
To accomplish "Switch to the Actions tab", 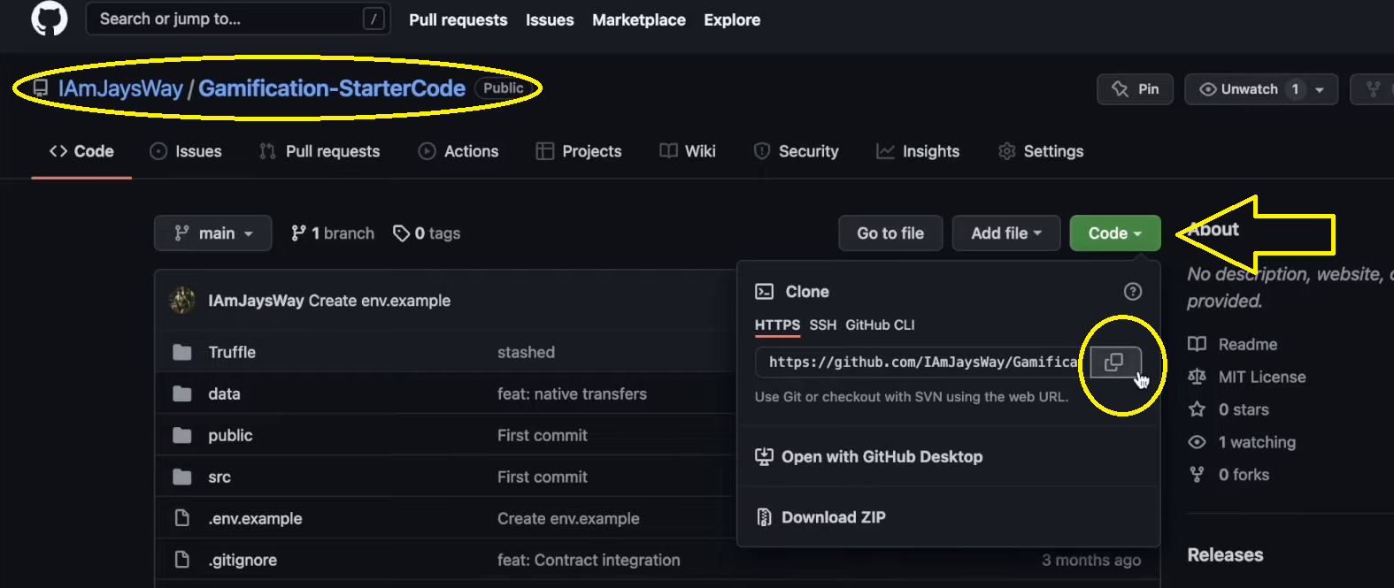I will [x=458, y=151].
